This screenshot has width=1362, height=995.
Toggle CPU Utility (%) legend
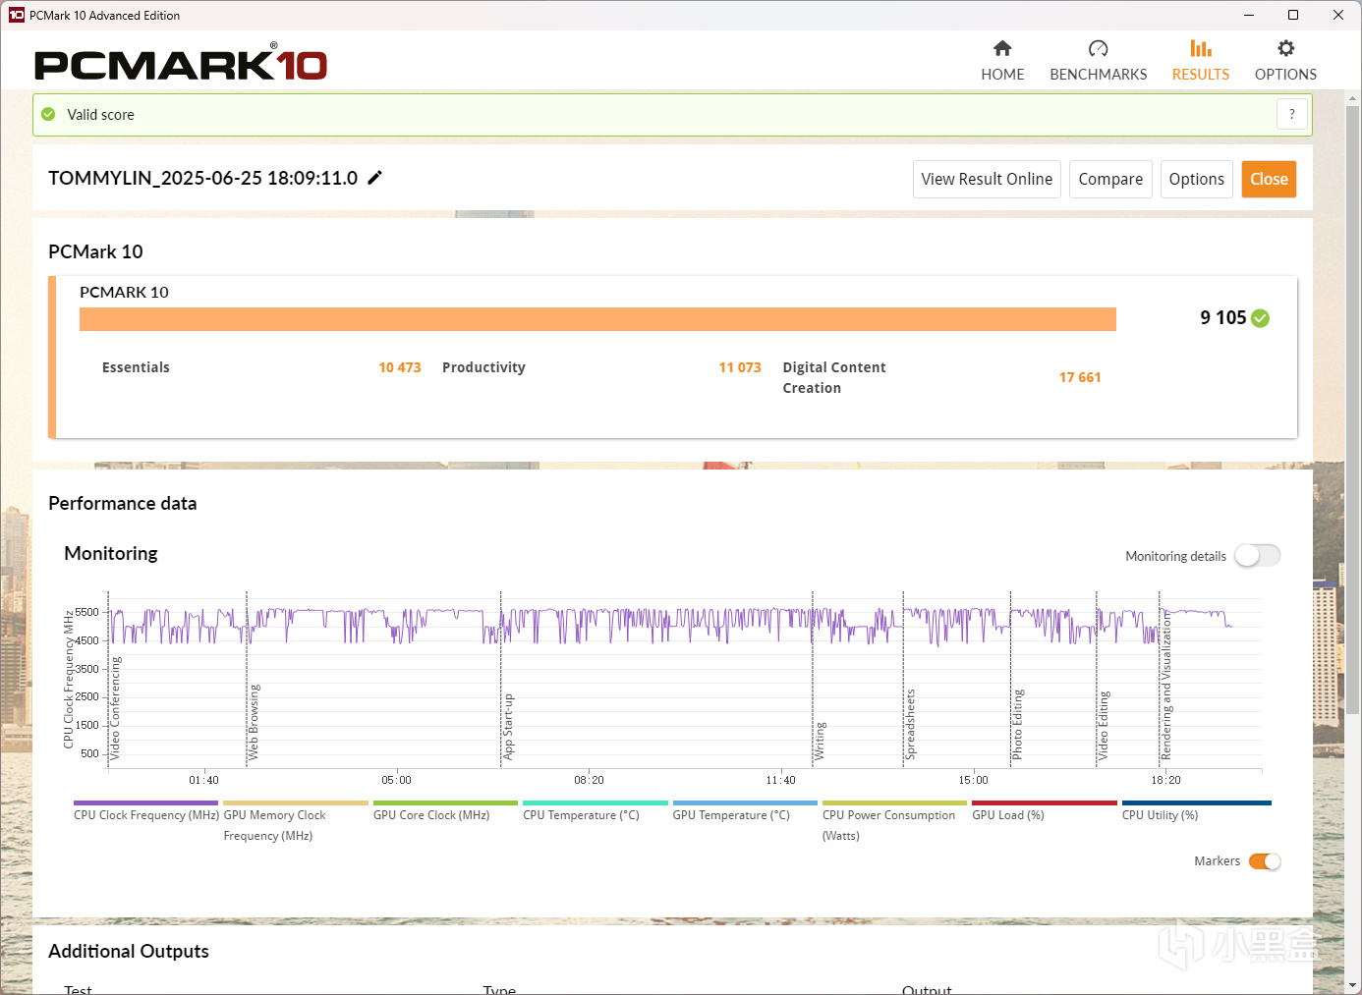click(x=1196, y=811)
